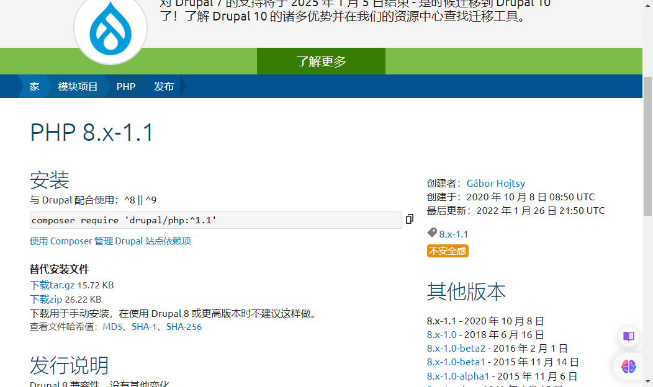Click the PHP 8.x-1.1 heading
Image resolution: width=653 pixels, height=387 pixels.
[92, 133]
